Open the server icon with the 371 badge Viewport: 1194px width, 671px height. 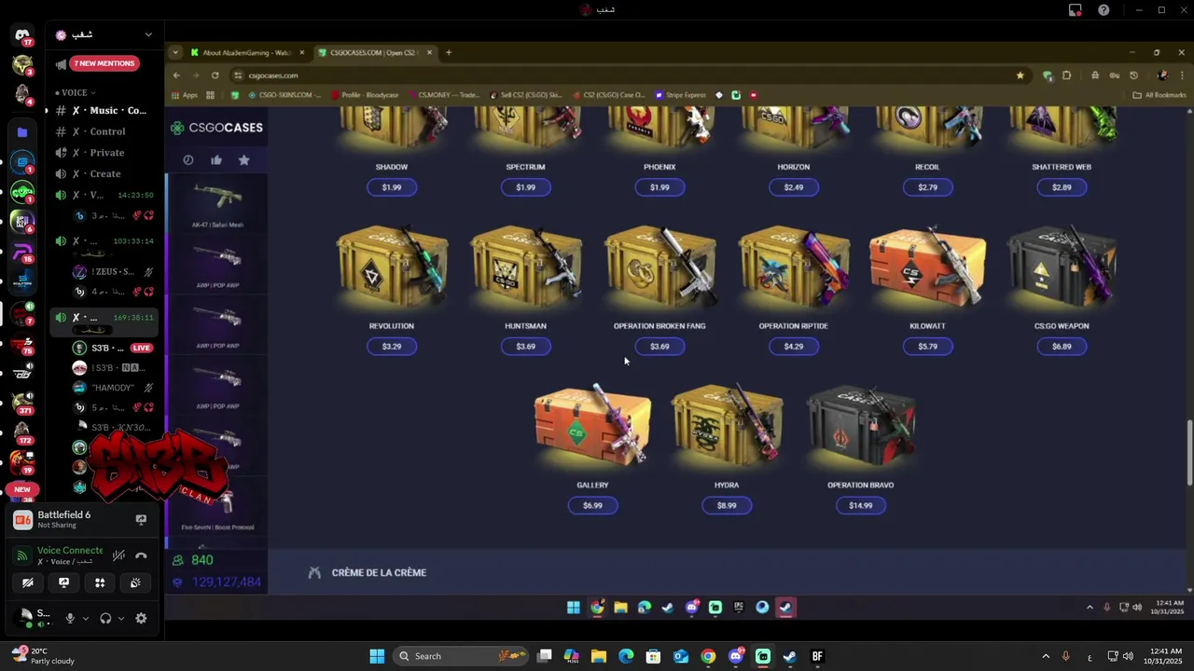tap(22, 401)
